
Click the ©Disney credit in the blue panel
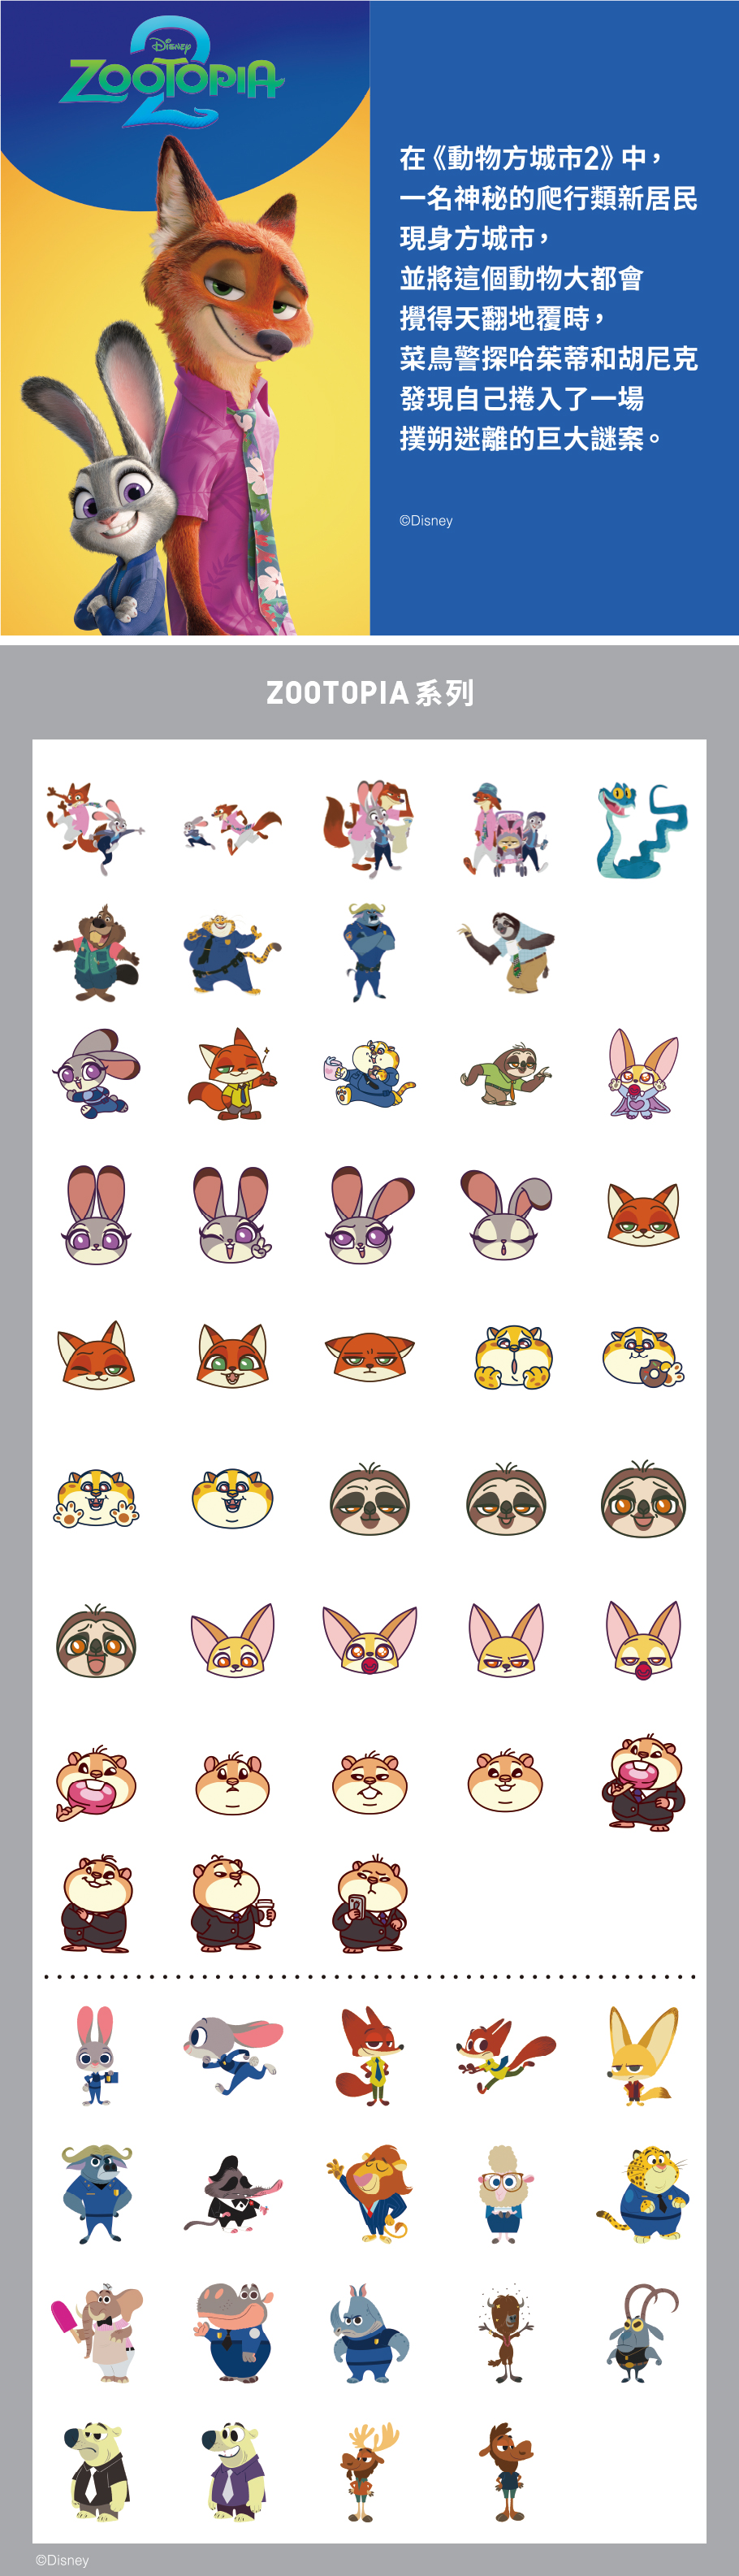point(426,521)
